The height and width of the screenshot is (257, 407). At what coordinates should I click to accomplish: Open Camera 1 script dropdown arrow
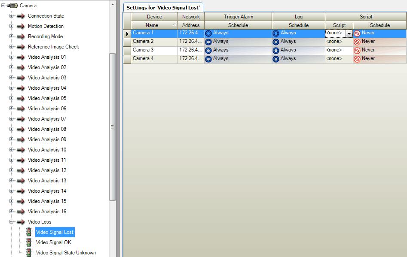point(349,33)
